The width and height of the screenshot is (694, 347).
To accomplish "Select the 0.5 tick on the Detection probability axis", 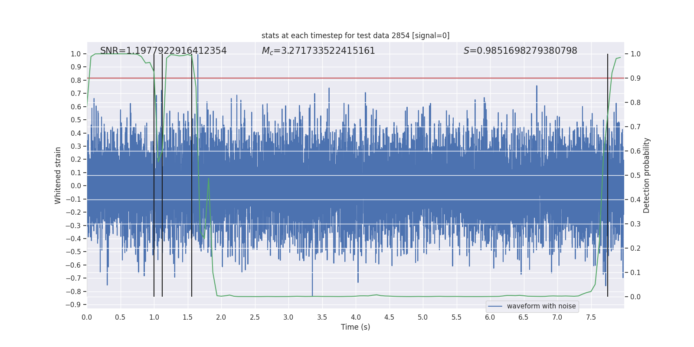I will 635,175.
